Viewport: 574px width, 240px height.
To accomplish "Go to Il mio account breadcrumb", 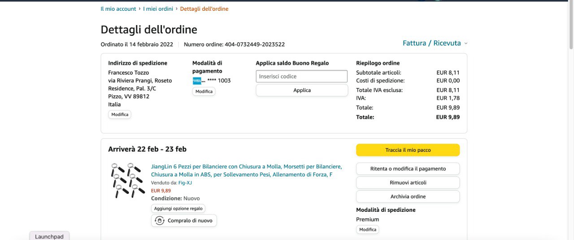I will click(x=118, y=9).
